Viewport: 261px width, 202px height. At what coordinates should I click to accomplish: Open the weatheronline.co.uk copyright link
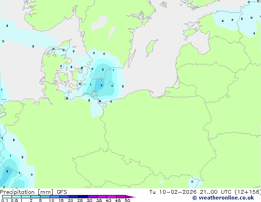click(223, 198)
